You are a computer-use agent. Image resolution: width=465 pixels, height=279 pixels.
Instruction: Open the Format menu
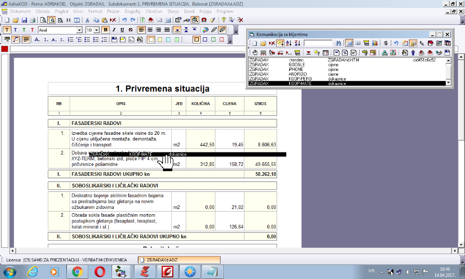(95, 11)
